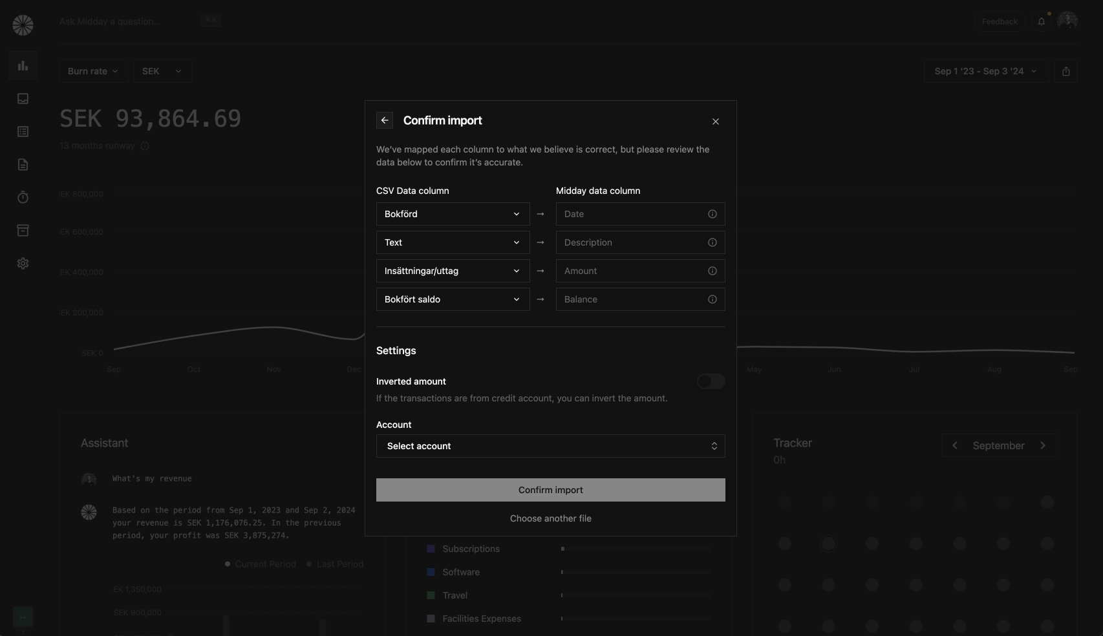Open the Sep 1 '23 - Sep 3 '24 date range
This screenshot has height=636, width=1103.
[985, 71]
